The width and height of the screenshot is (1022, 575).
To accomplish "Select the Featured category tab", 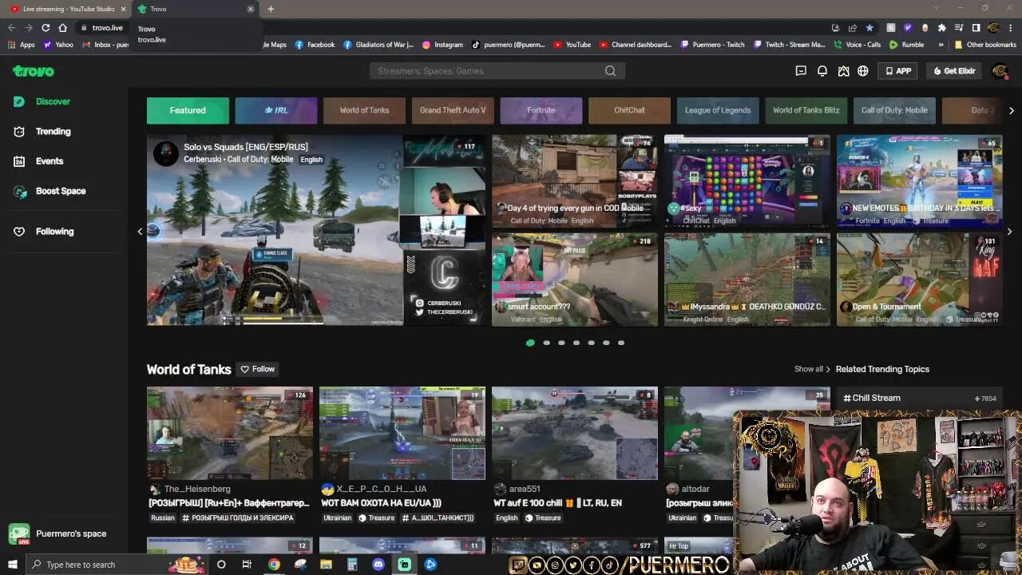I will coord(188,110).
